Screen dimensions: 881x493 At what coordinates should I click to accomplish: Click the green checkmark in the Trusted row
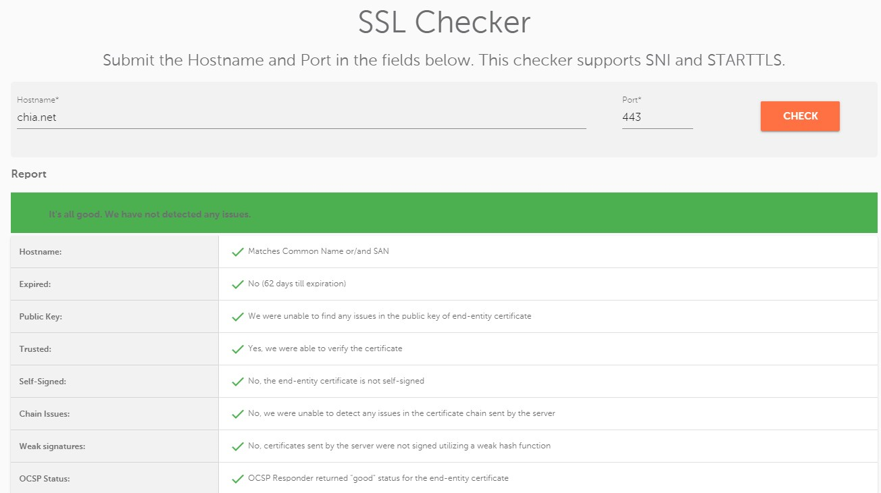[x=238, y=349]
